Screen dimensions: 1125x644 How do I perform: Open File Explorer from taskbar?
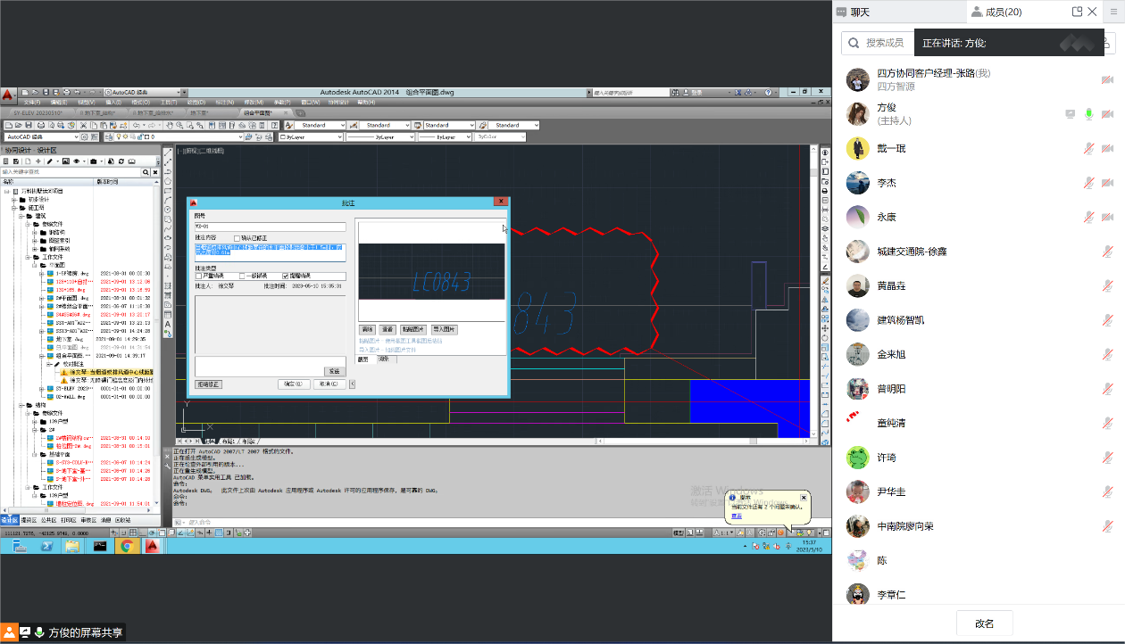pyautogui.click(x=72, y=546)
